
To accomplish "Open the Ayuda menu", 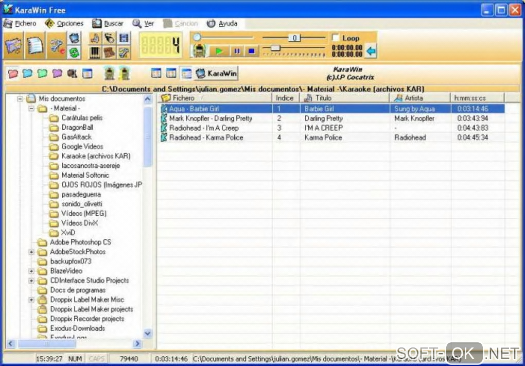I will pos(222,24).
